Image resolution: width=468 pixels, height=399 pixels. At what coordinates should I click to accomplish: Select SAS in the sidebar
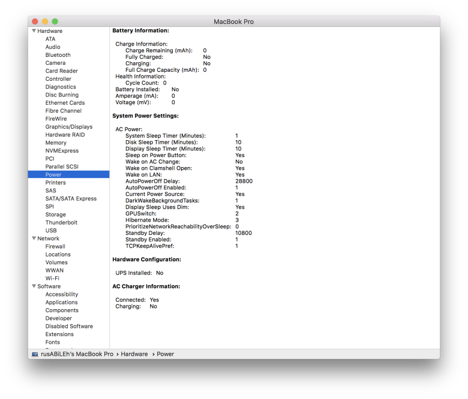click(x=50, y=191)
